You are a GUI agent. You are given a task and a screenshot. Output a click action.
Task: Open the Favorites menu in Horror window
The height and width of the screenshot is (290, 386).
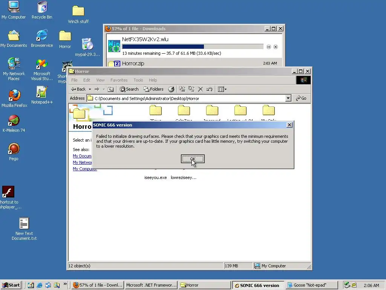(x=119, y=80)
